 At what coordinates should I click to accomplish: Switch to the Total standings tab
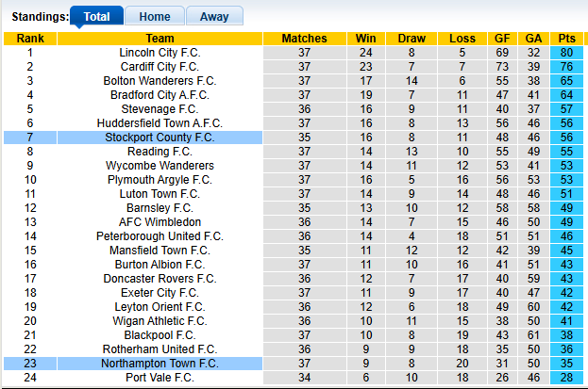coord(96,16)
